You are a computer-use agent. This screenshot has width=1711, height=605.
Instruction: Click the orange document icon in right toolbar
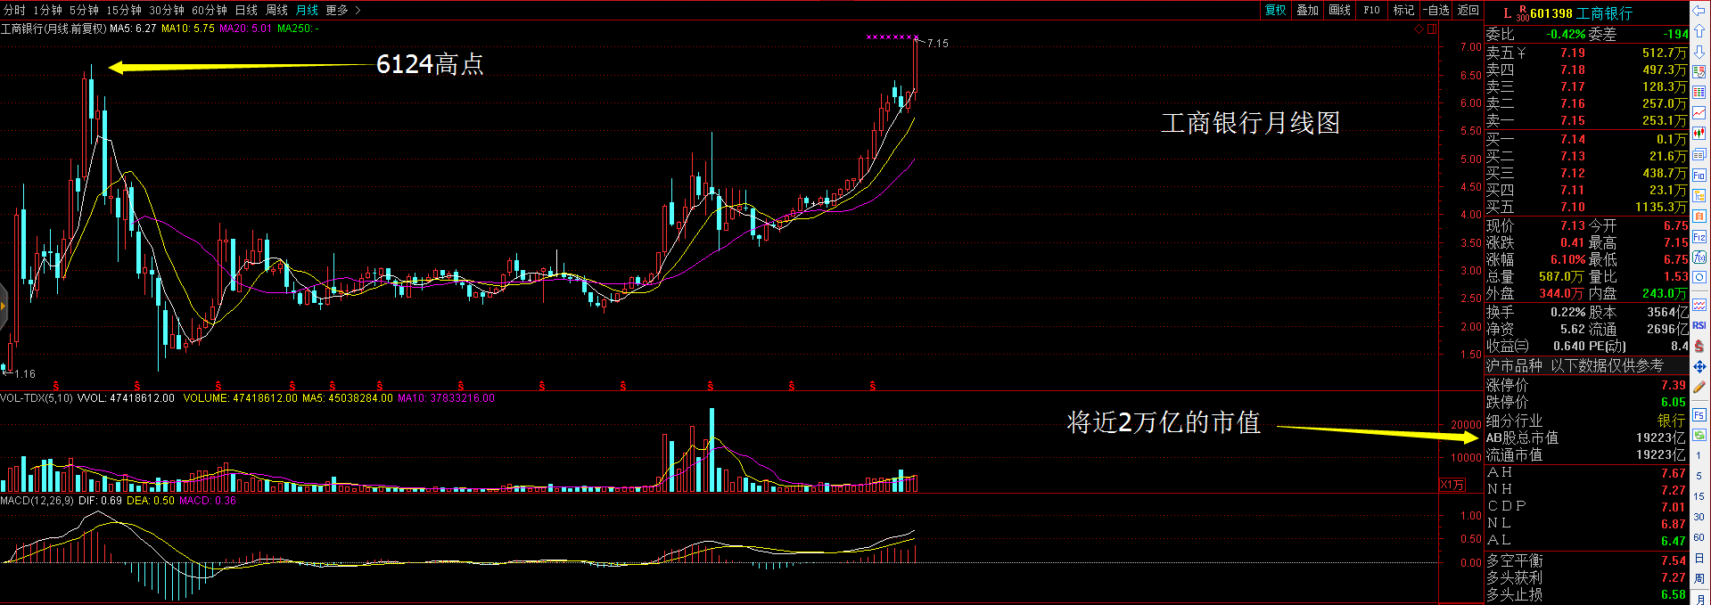(1699, 217)
